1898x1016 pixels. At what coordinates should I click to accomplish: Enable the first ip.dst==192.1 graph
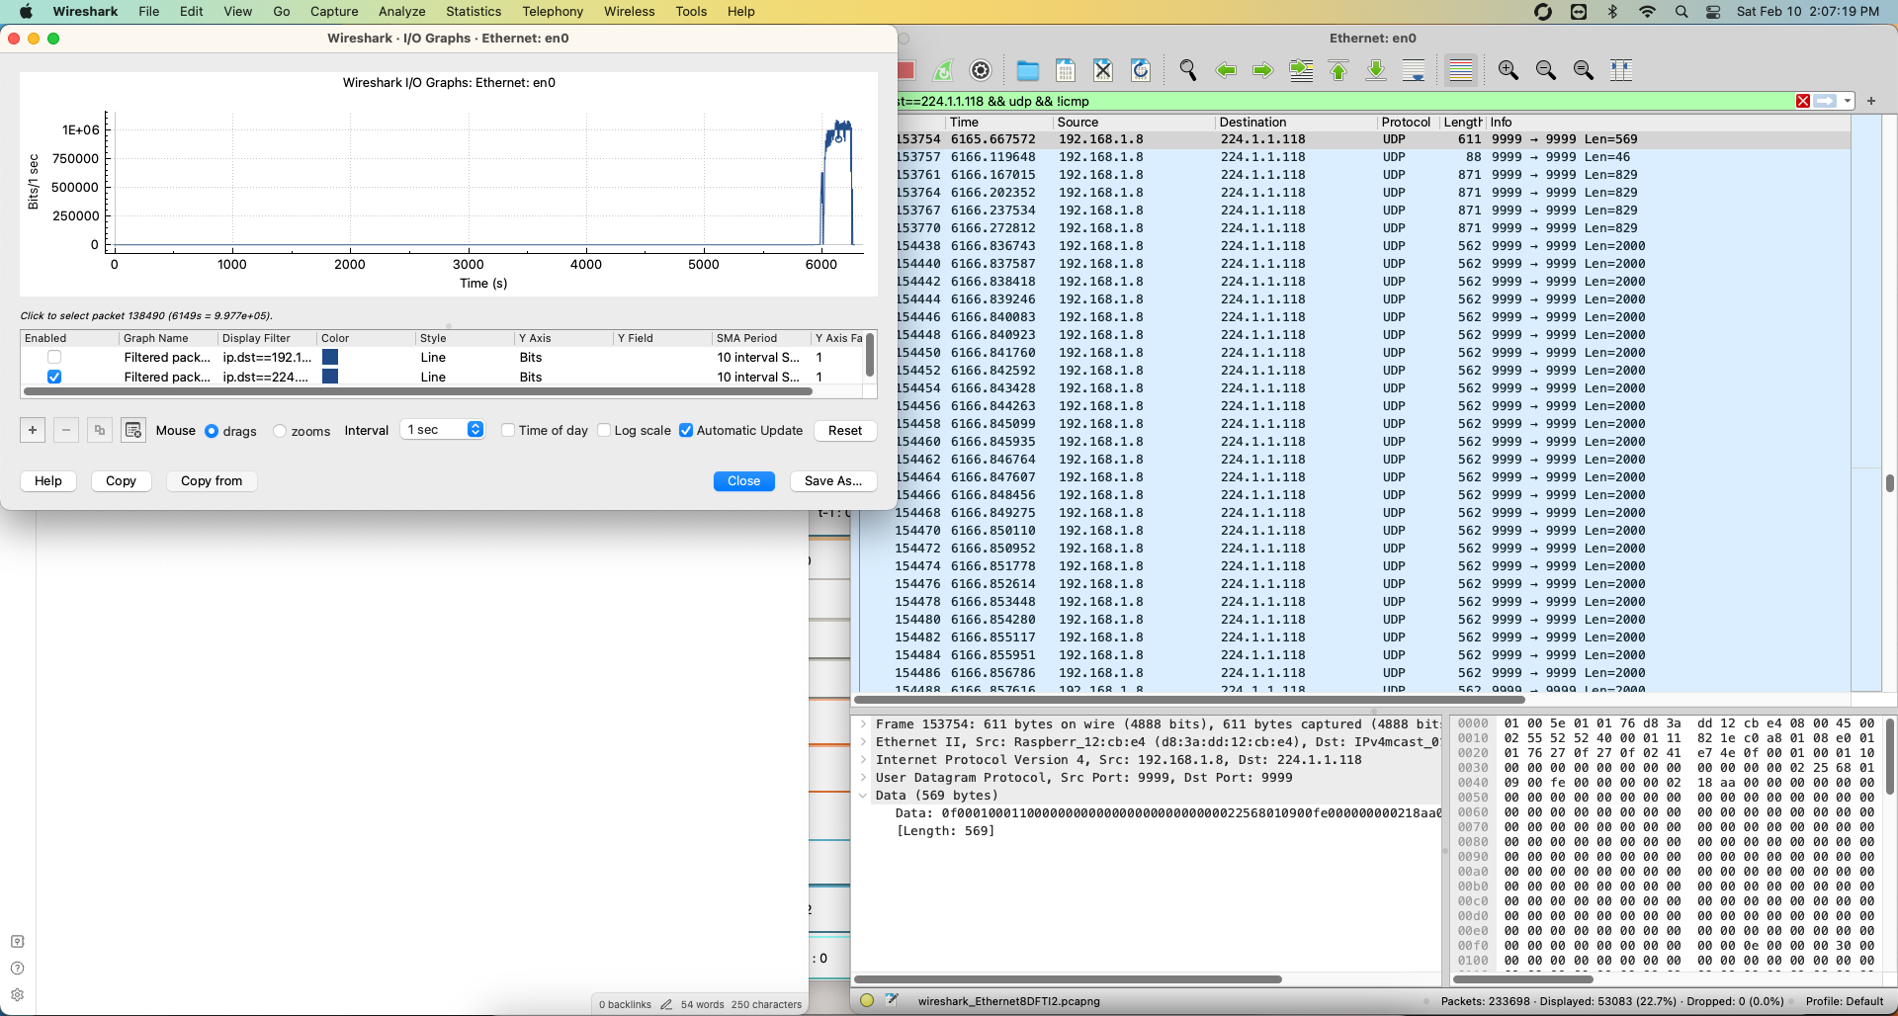[x=54, y=358]
